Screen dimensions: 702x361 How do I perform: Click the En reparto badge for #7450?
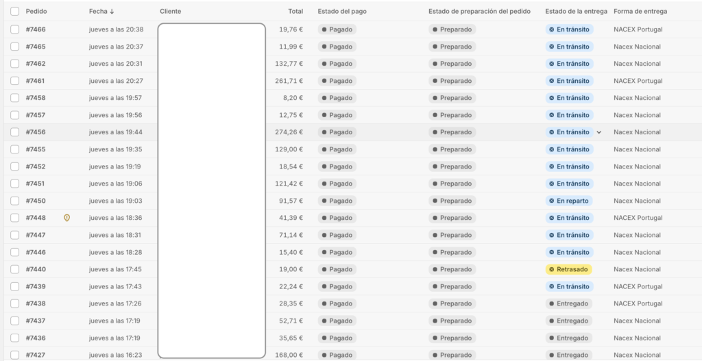568,201
